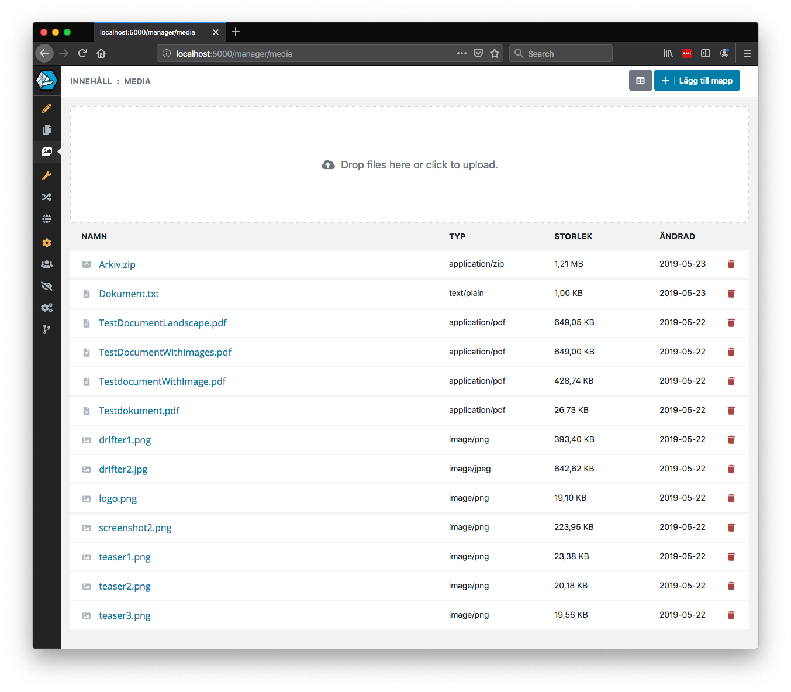The image size is (791, 692).
Task: Open the drifter1.png media file link
Action: 125,440
